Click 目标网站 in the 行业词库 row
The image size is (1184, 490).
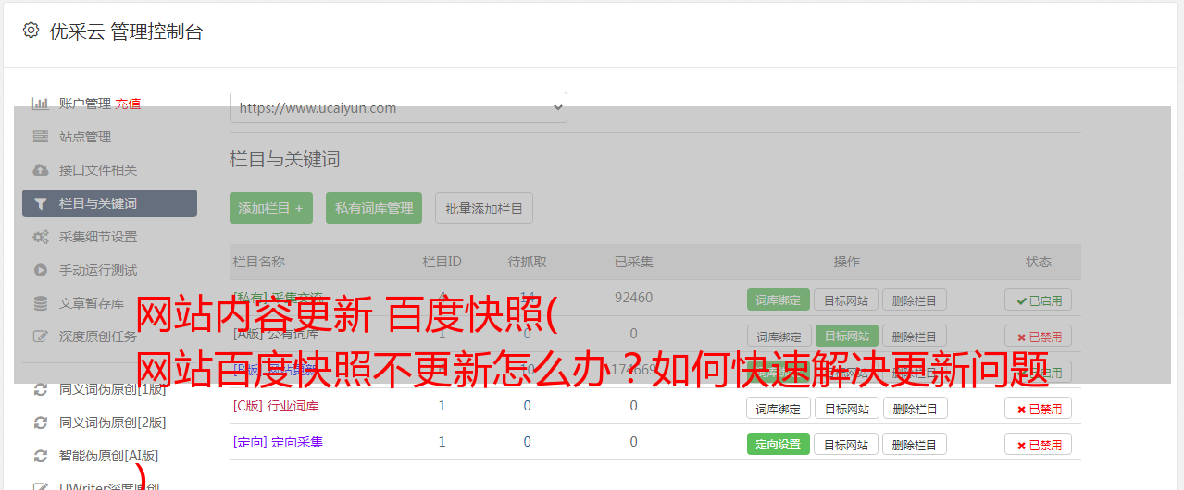pos(846,408)
